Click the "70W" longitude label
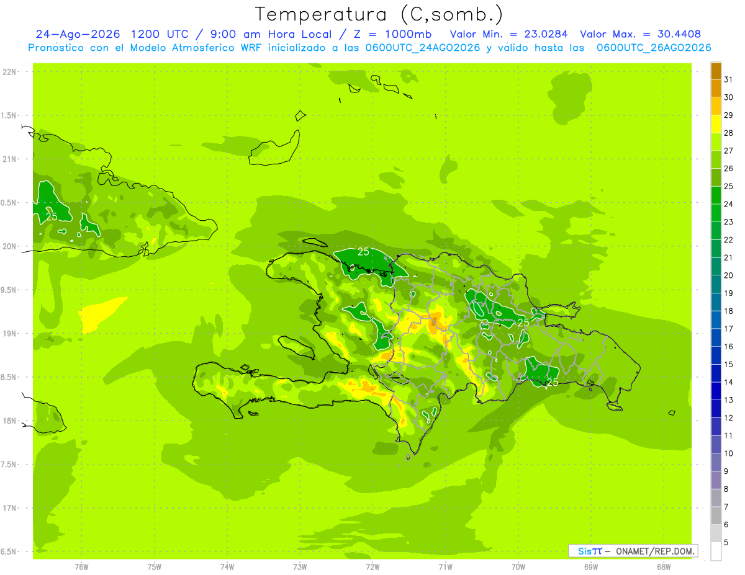The height and width of the screenshot is (575, 745). pos(518,566)
